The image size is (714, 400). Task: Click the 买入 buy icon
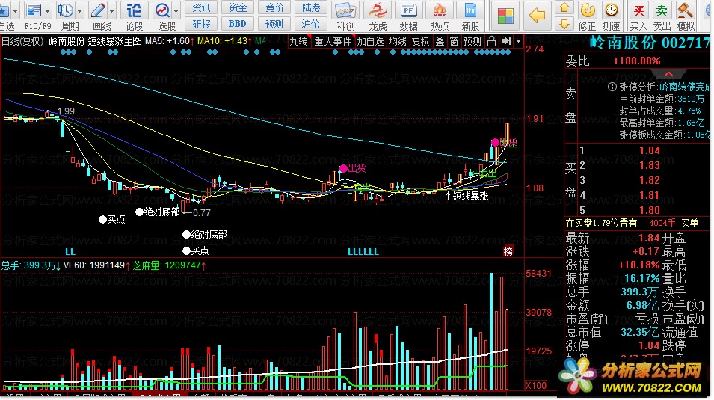coord(639,10)
